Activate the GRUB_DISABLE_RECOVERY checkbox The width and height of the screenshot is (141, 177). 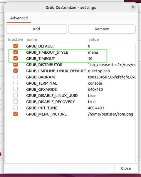coord(16,102)
